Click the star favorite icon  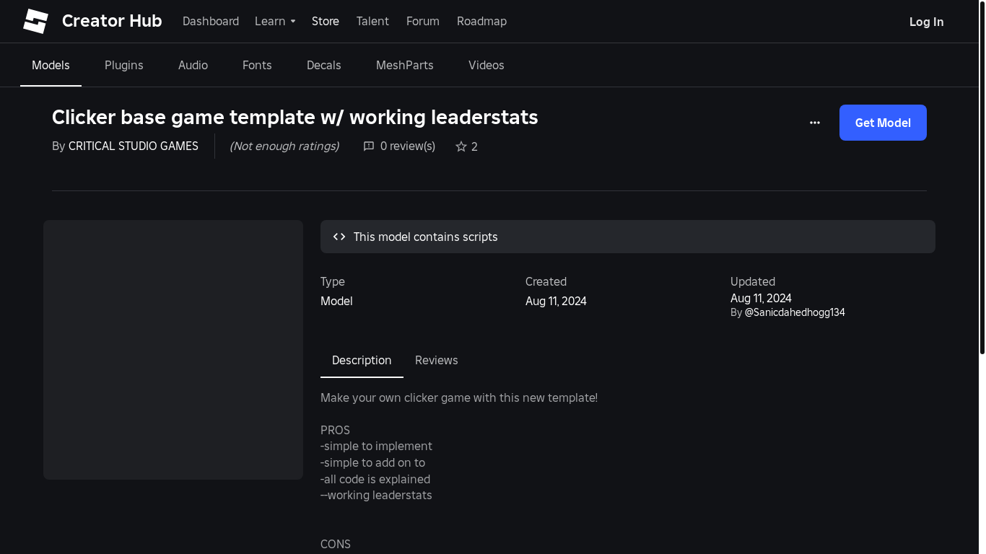(461, 146)
